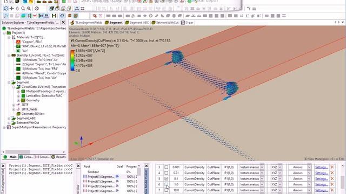Switch to the S-par tab

coord(187,23)
